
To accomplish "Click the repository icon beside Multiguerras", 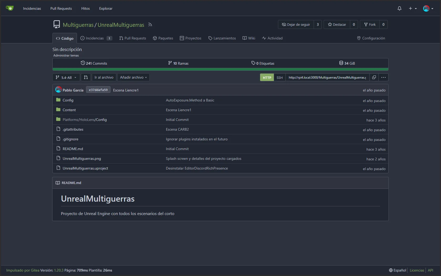I will (56, 24).
